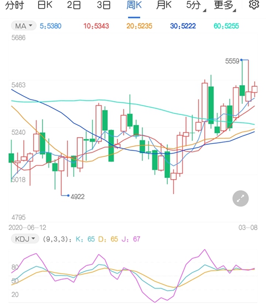Click the 5240 axis label
The image size is (266, 304).
tap(18, 133)
